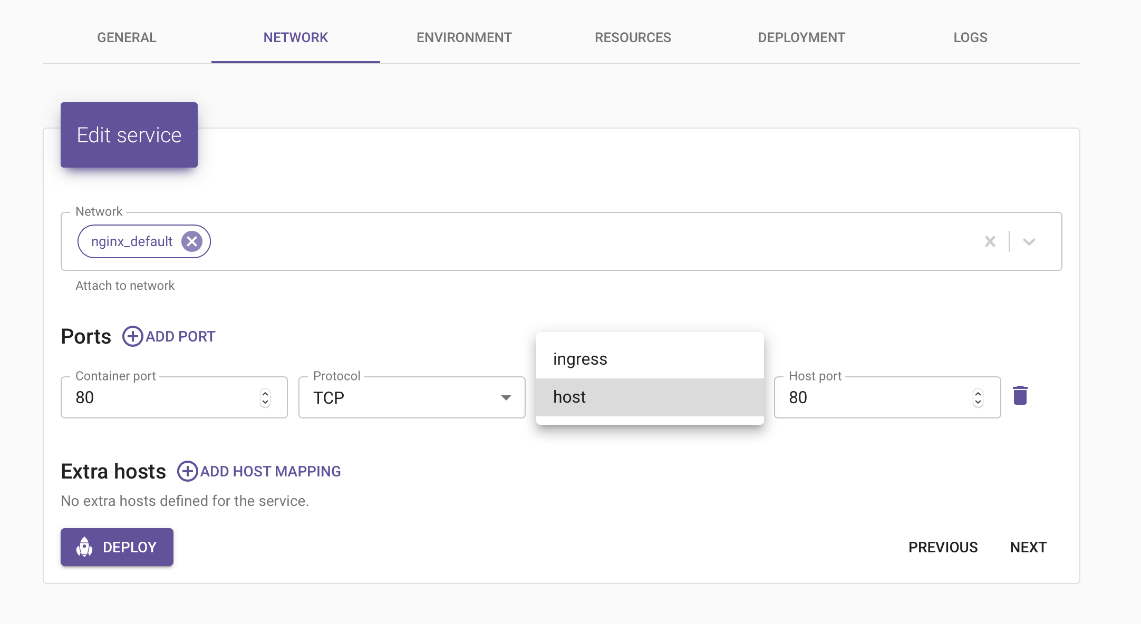The width and height of the screenshot is (1141, 624).
Task: Click the Add Port plus icon
Action: point(133,336)
